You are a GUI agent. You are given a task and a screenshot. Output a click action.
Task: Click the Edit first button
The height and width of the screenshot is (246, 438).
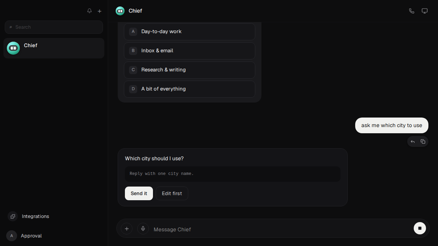(172, 193)
